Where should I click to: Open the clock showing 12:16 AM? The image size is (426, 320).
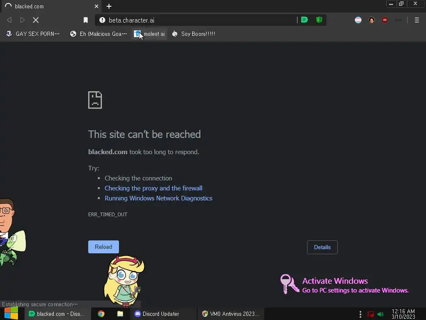tap(403, 314)
